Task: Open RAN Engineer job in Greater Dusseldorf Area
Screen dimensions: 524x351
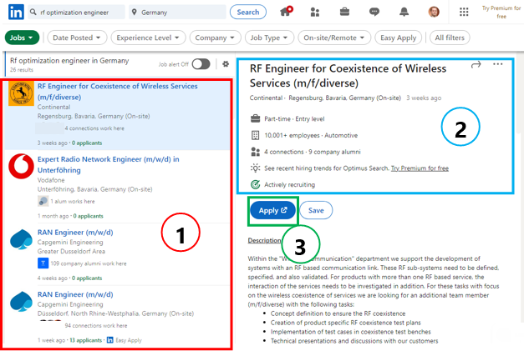Action: pyautogui.click(x=75, y=232)
